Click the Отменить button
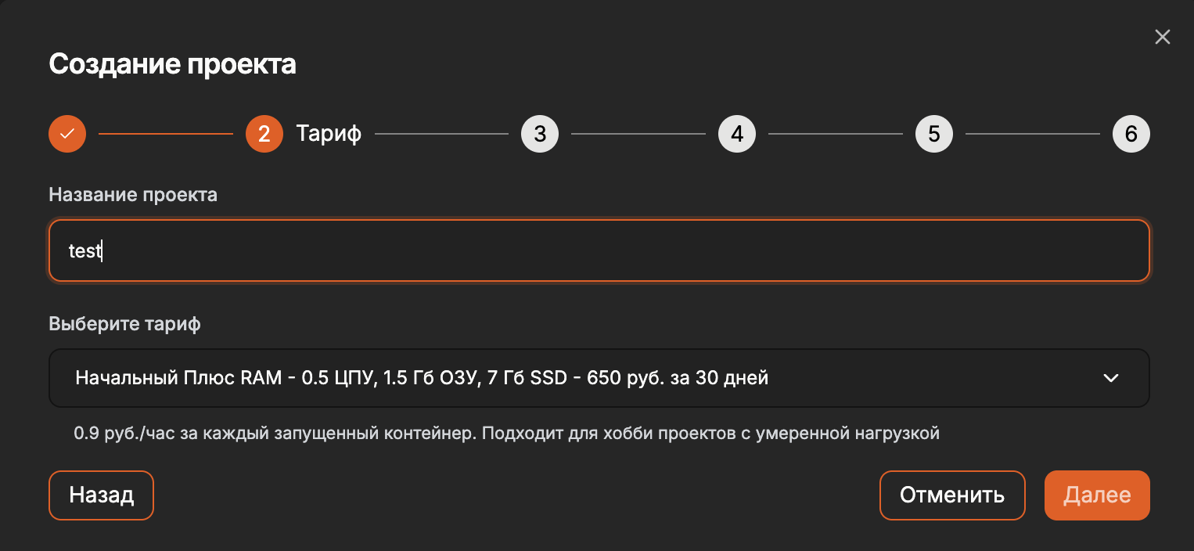Viewport: 1194px width, 551px height. 952,495
